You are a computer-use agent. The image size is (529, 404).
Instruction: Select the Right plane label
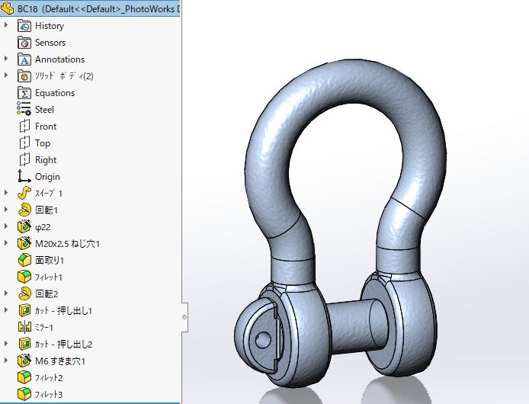click(46, 160)
